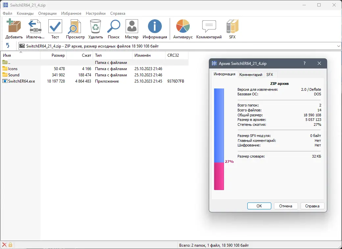Click the Отмена button

pos(286,206)
